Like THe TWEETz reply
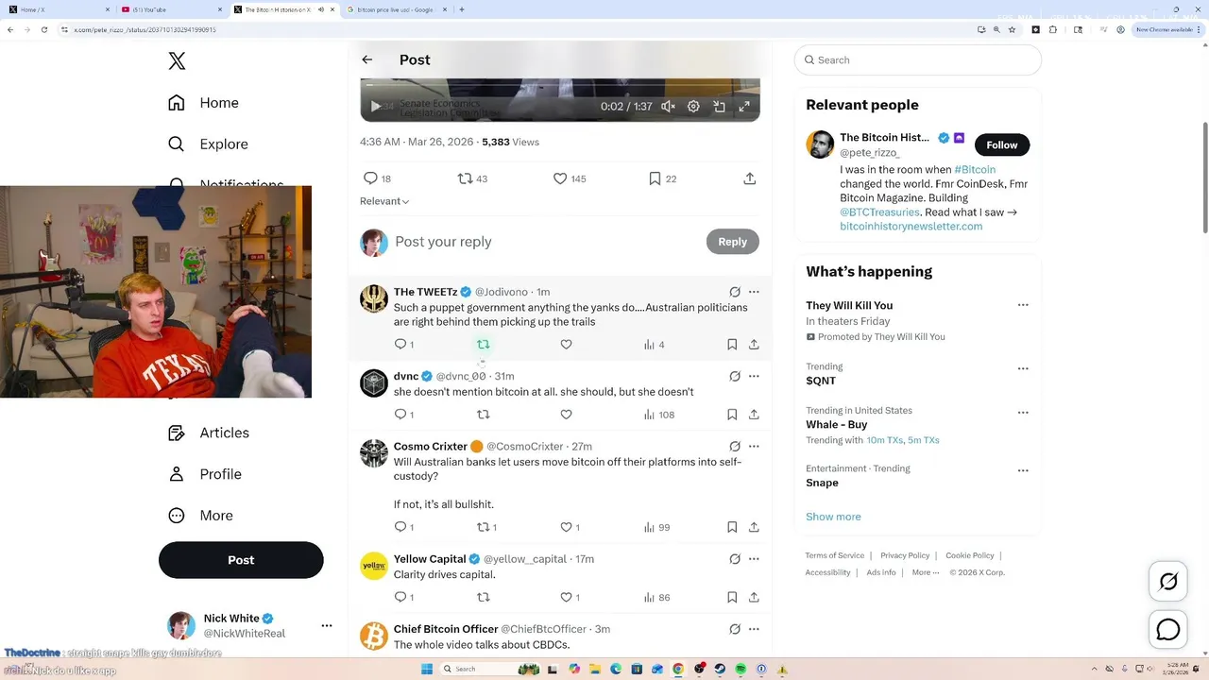 tap(566, 345)
